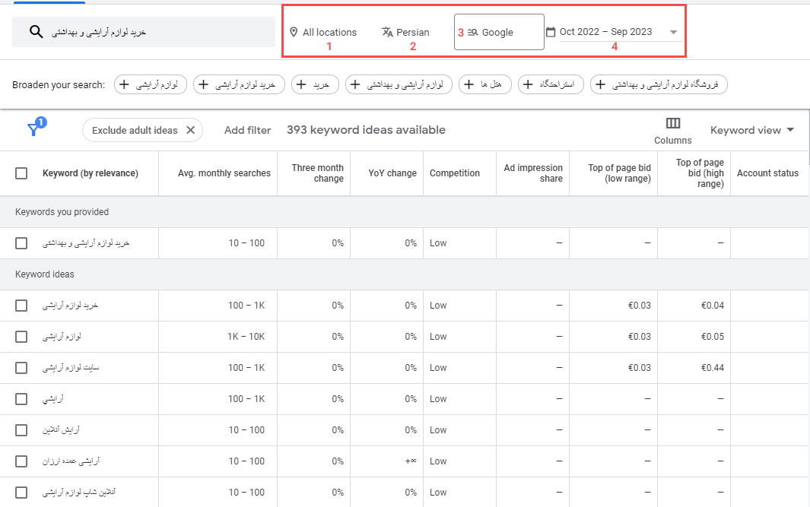
Task: Remove the Exclude adult ideas filter
Action: coord(191,130)
